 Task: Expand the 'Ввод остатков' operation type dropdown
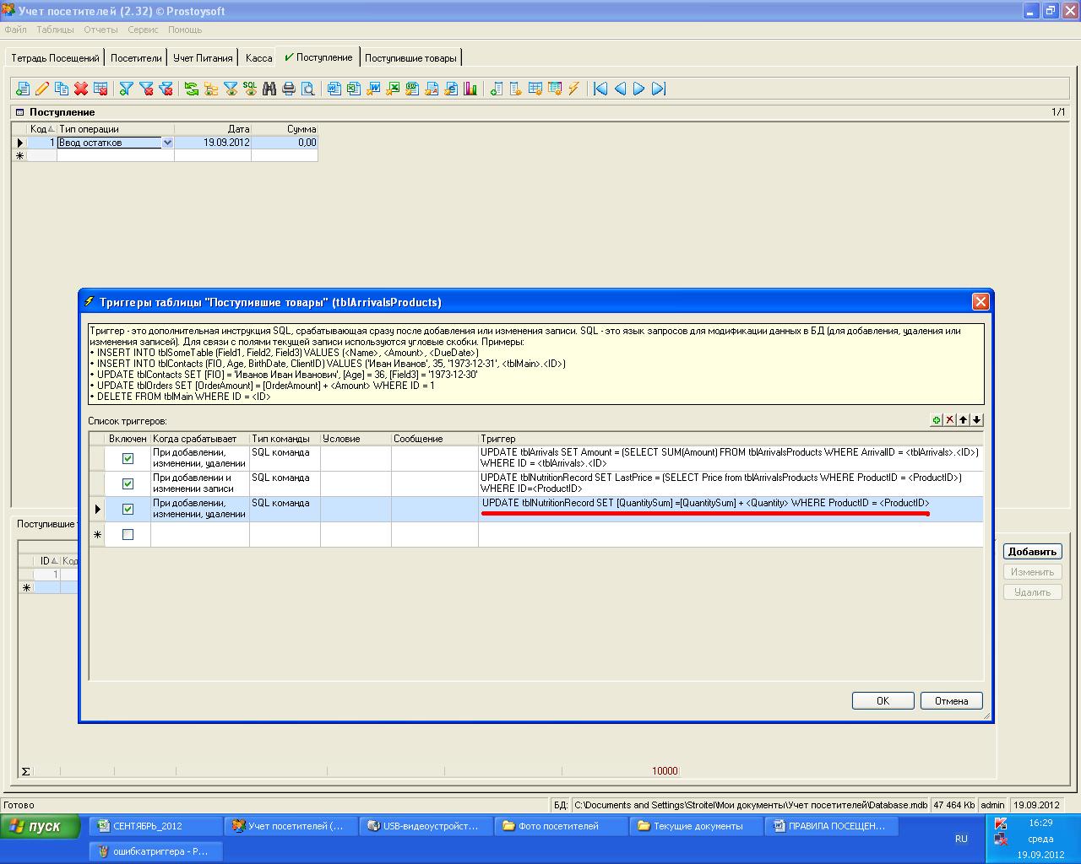(x=167, y=143)
